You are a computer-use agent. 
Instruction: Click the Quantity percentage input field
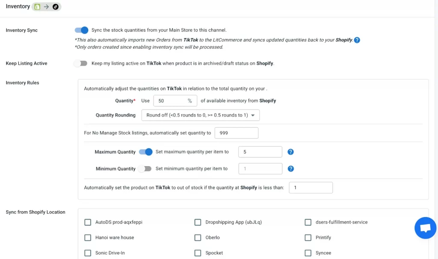169,101
